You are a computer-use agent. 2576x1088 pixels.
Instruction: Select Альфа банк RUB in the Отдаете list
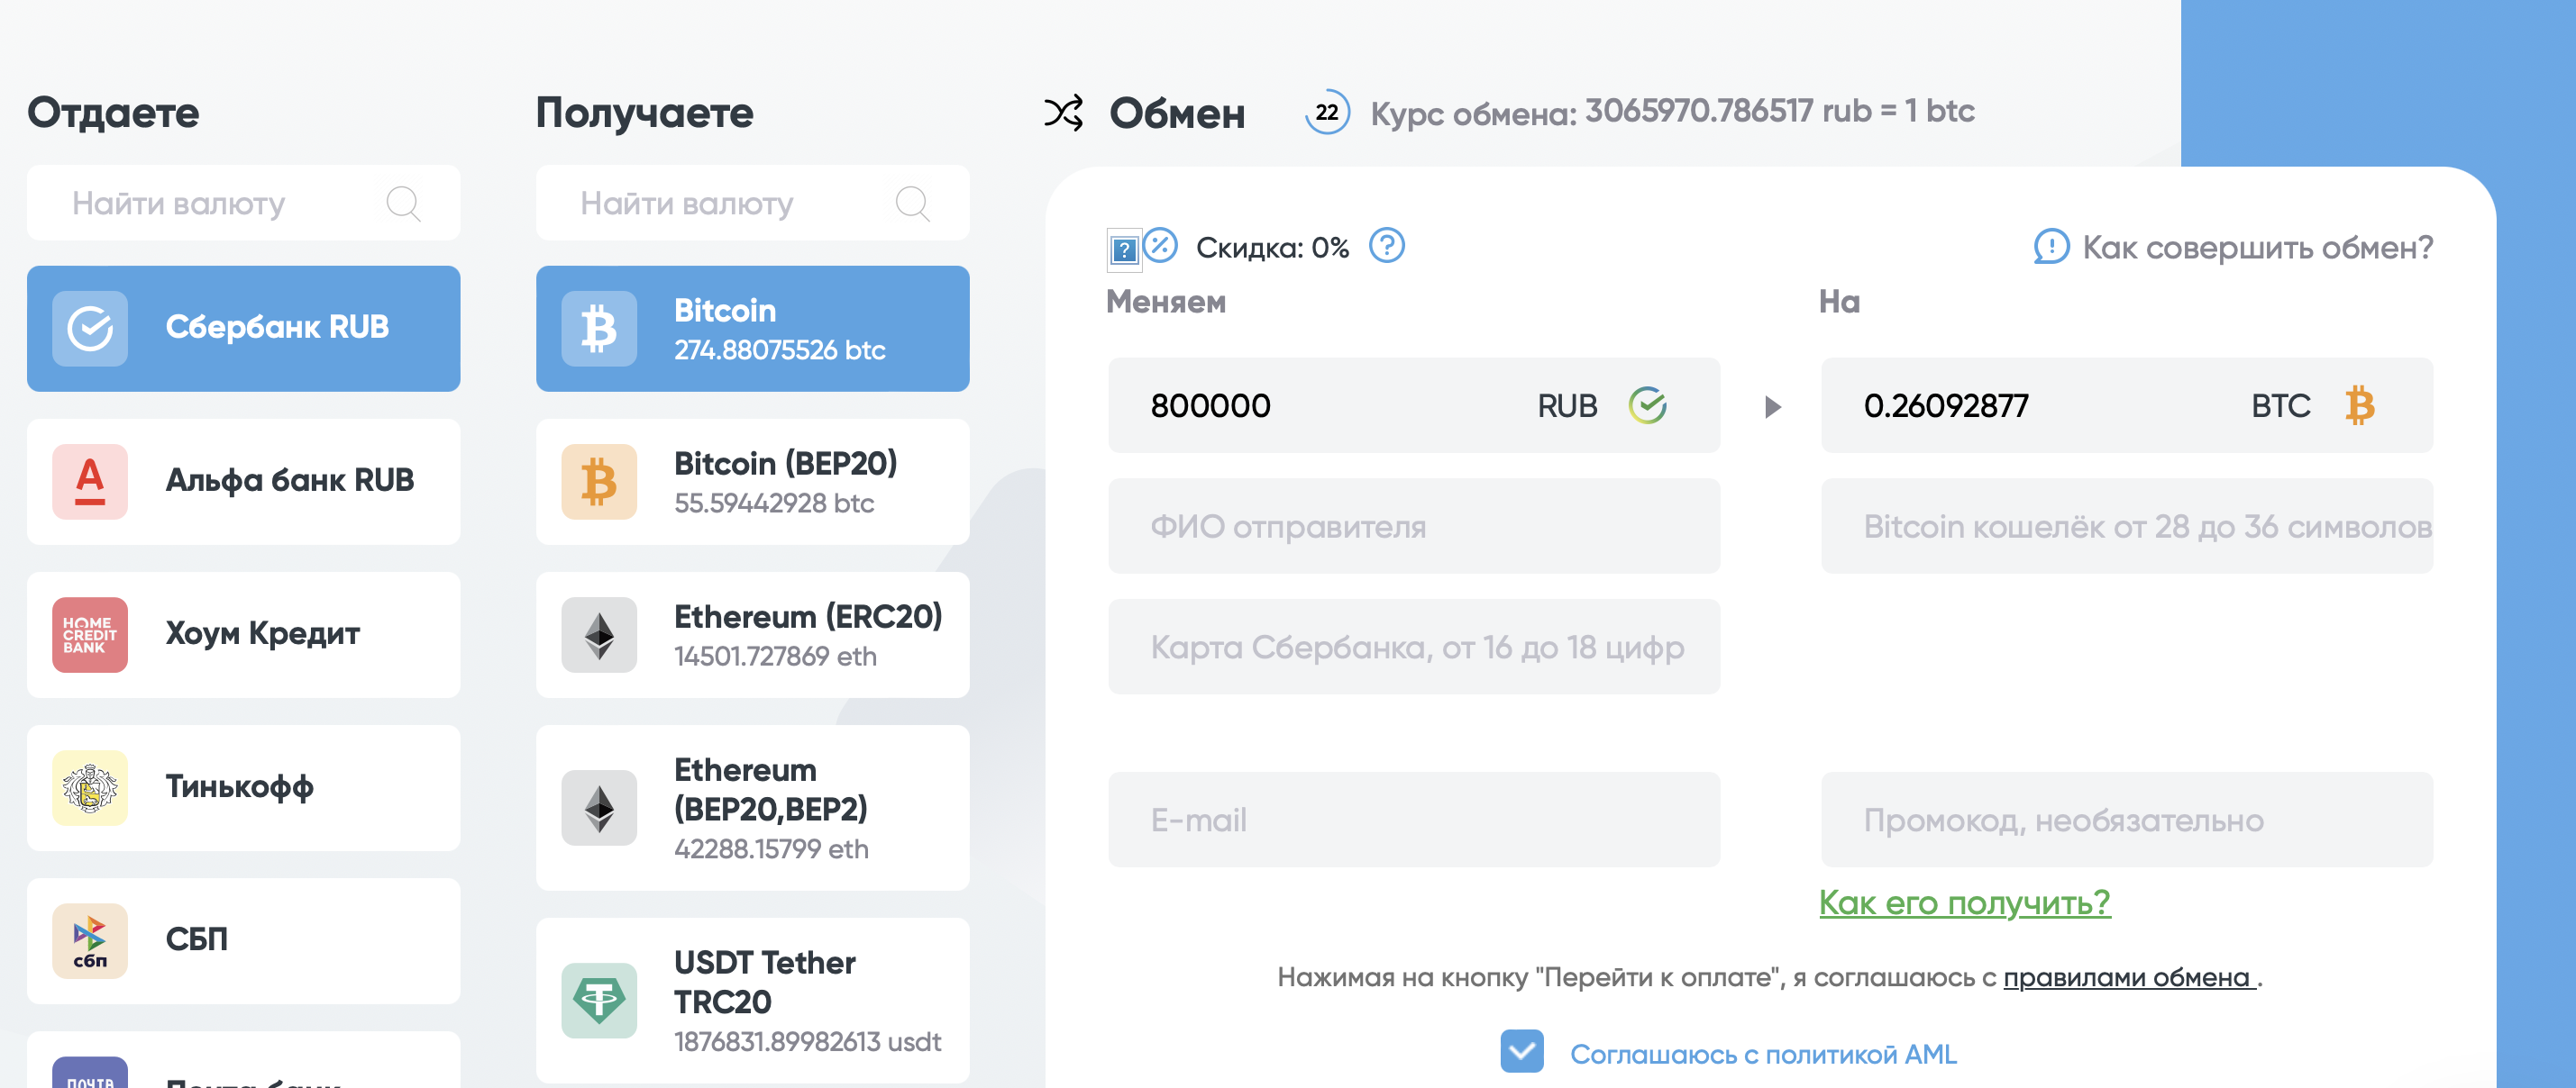244,481
